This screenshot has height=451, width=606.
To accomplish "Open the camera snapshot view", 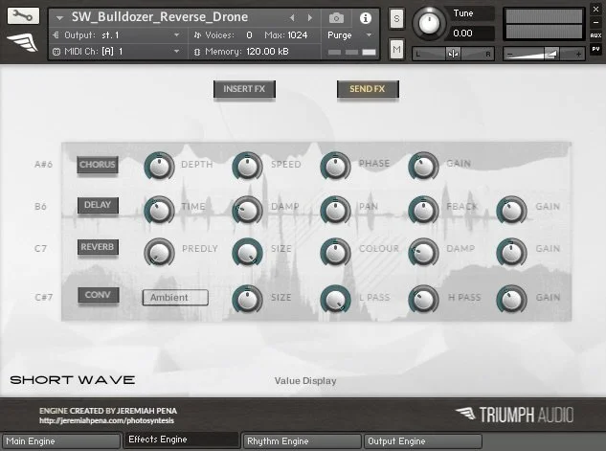I will 336,18.
